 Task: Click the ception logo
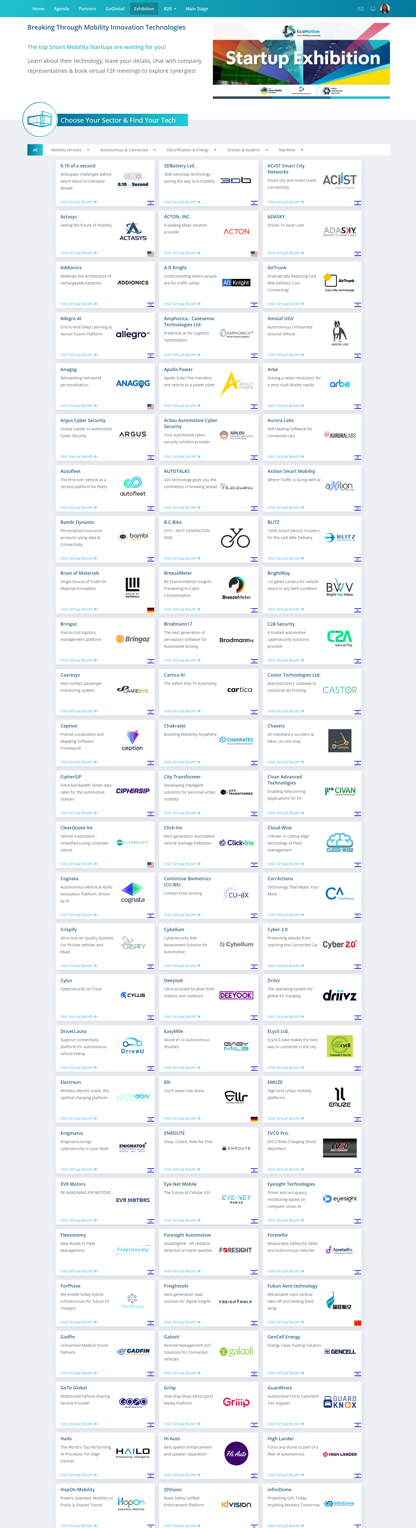tap(132, 740)
